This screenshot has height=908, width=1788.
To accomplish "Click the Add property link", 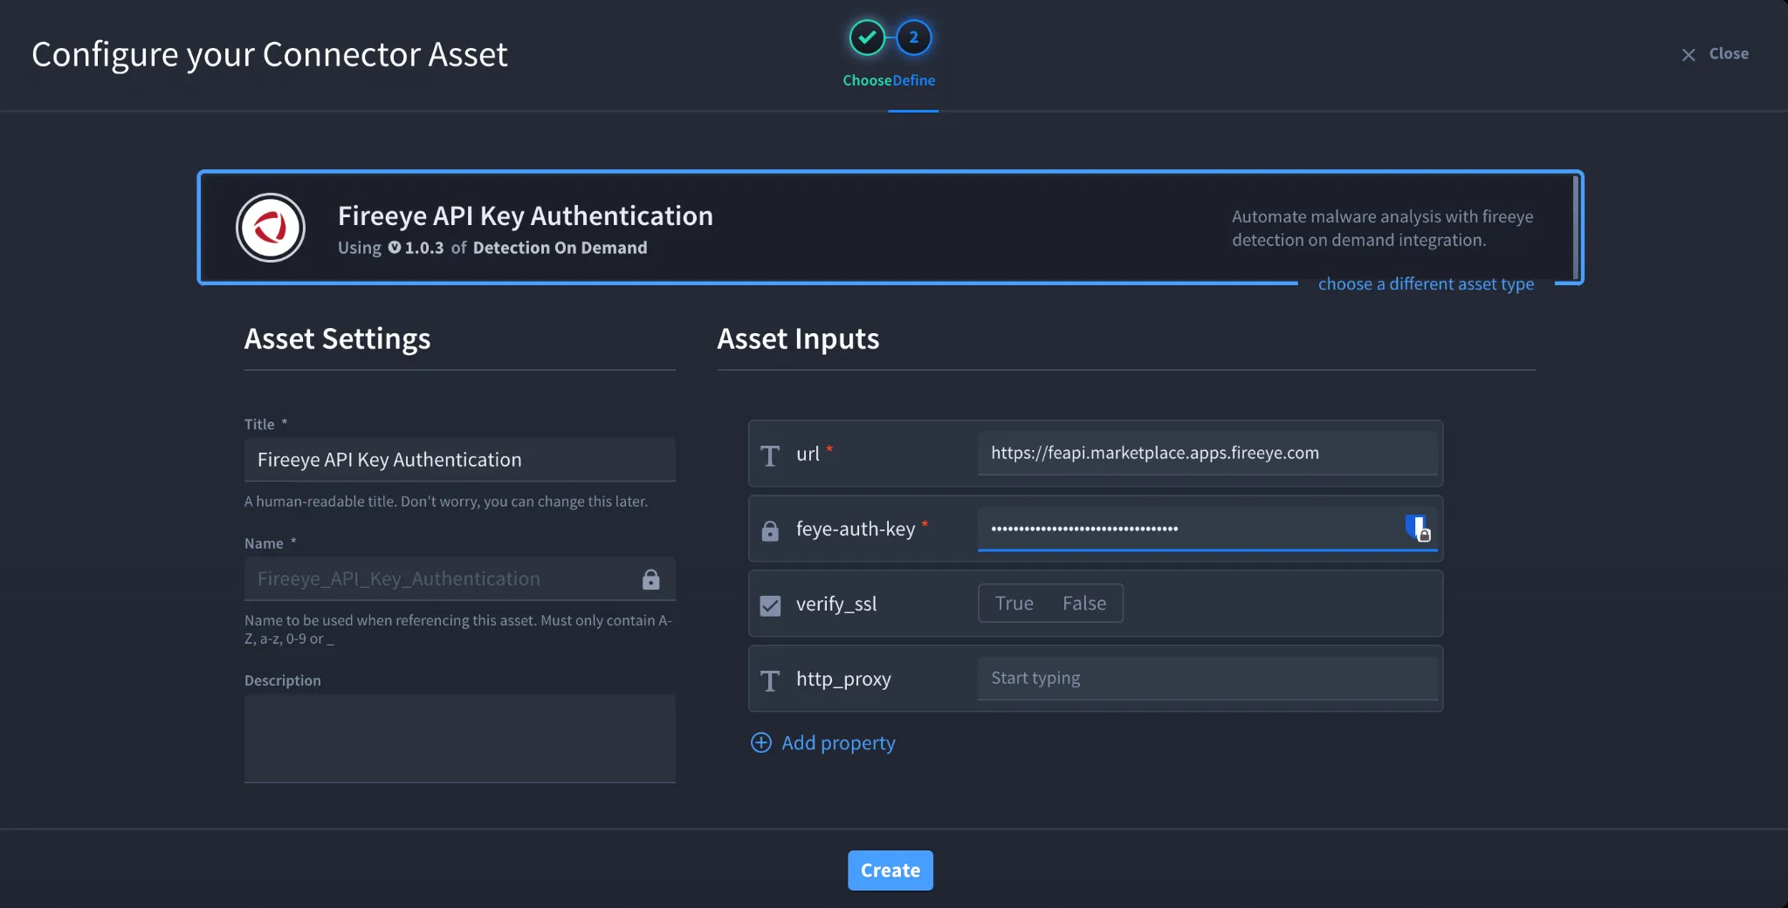I will [x=838, y=743].
